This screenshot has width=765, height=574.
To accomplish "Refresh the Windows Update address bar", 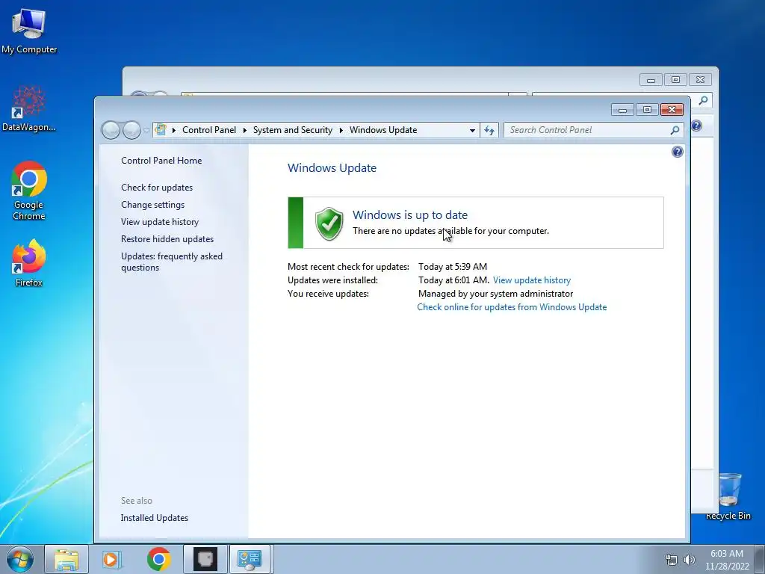I will click(x=489, y=130).
